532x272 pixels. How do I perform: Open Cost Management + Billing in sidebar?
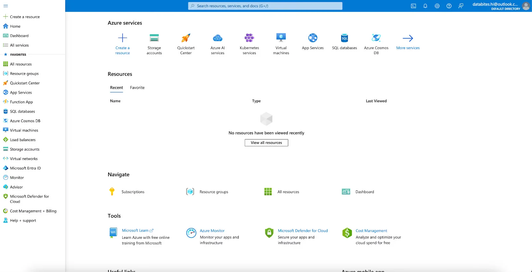pos(33,211)
